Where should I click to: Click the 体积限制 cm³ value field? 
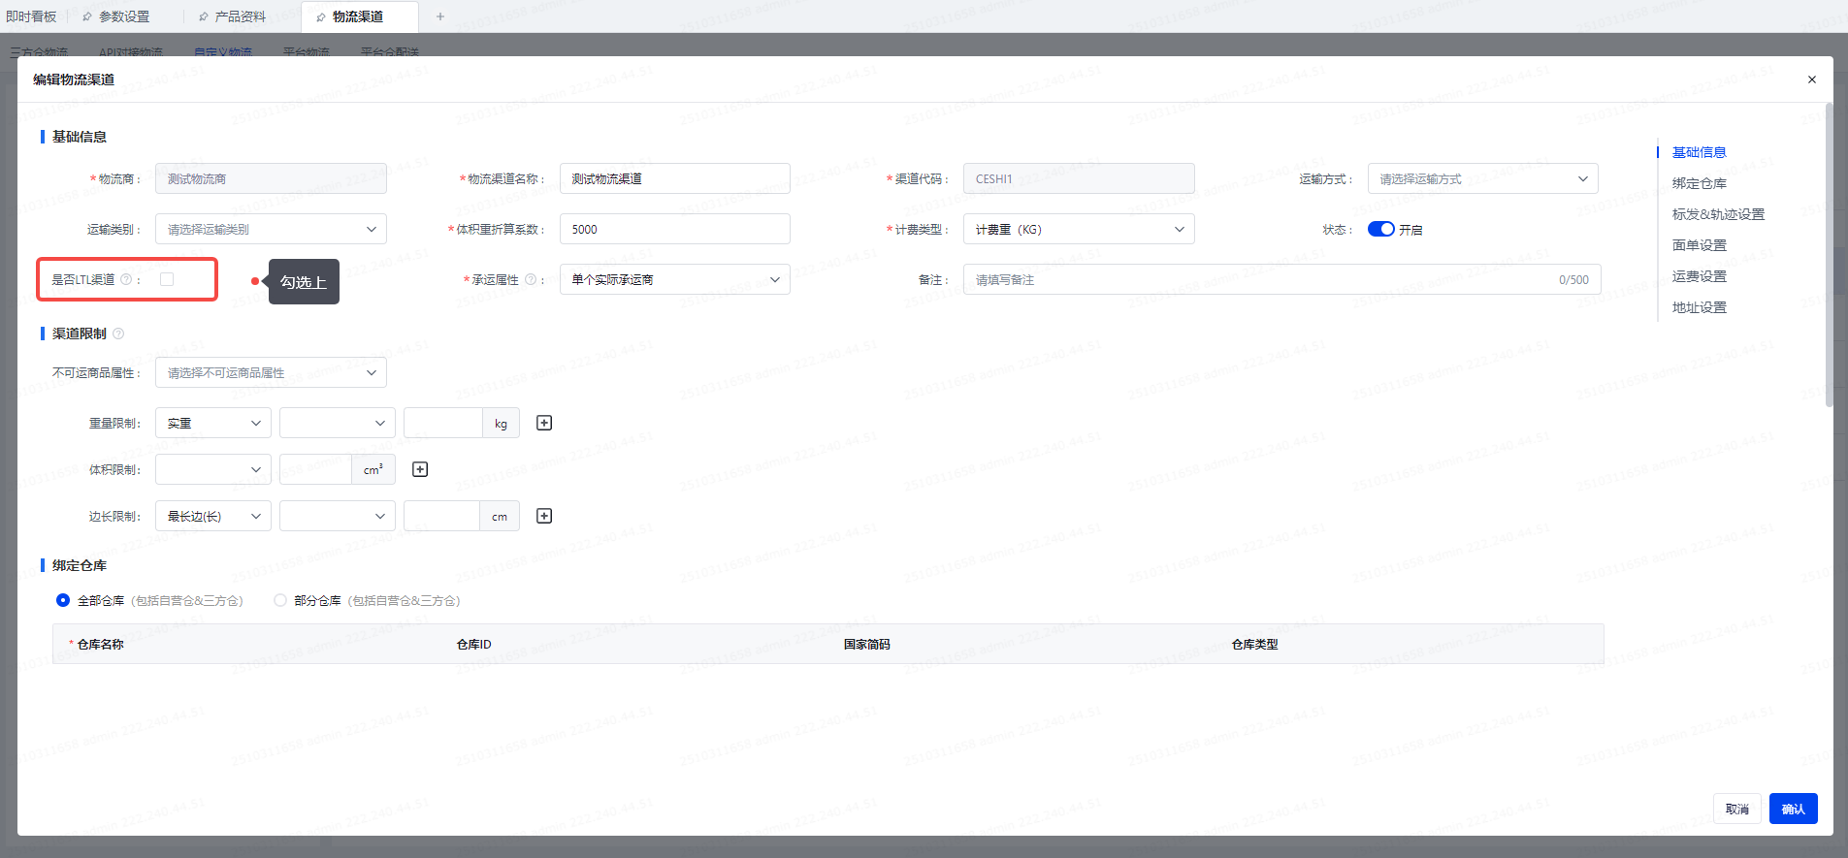point(315,469)
